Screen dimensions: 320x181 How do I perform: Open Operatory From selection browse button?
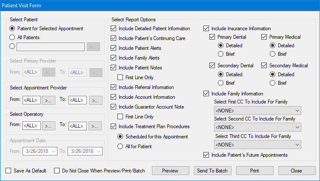click(x=49, y=126)
